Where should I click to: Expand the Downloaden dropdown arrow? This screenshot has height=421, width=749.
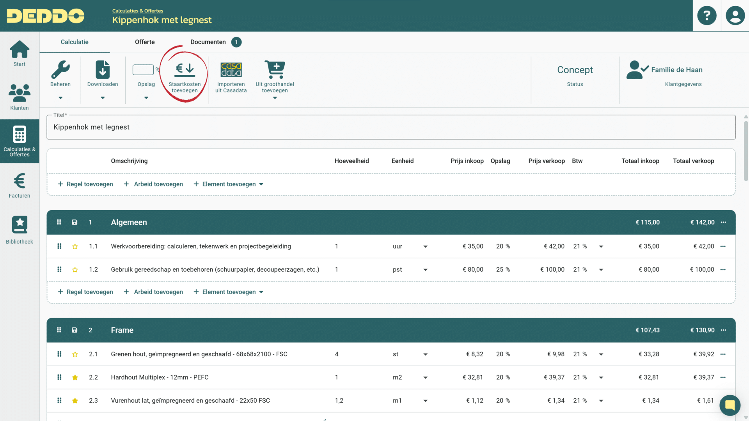click(103, 98)
